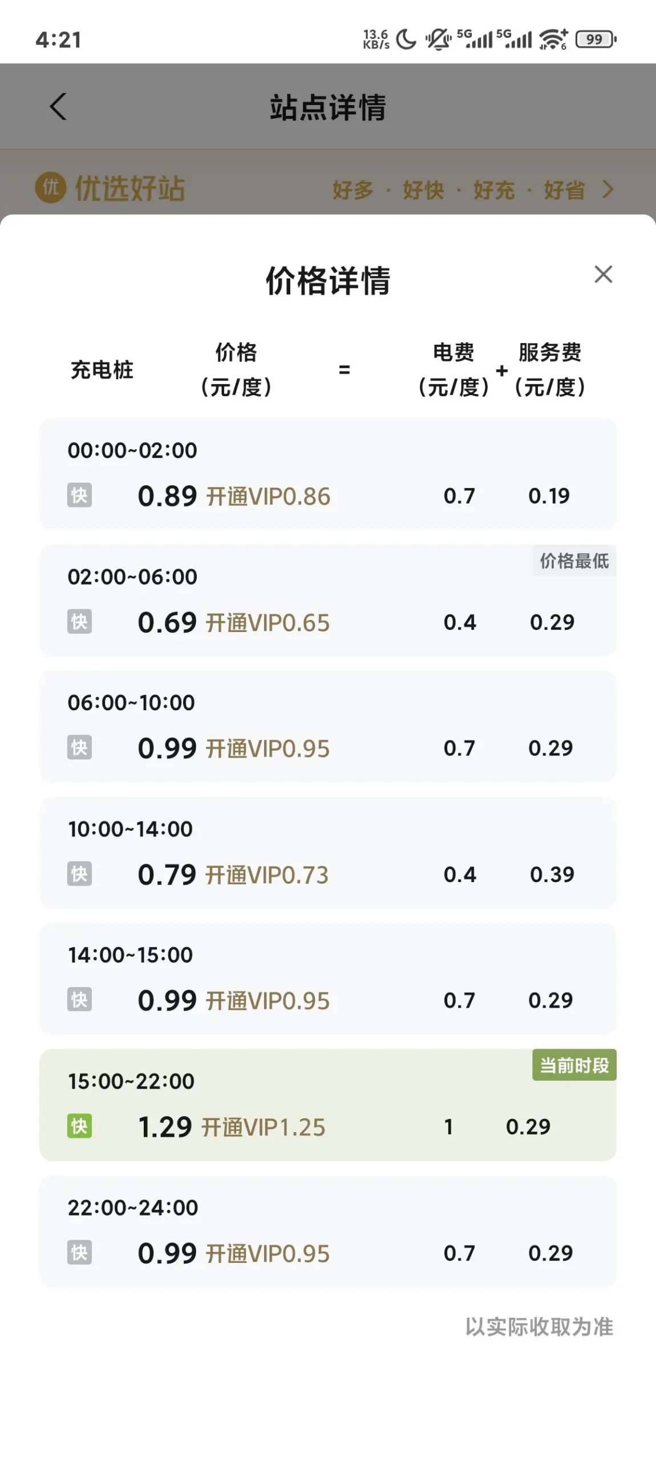Tap 开通VIP1.25 in current period
The height and width of the screenshot is (1461, 656).
coord(264,1127)
